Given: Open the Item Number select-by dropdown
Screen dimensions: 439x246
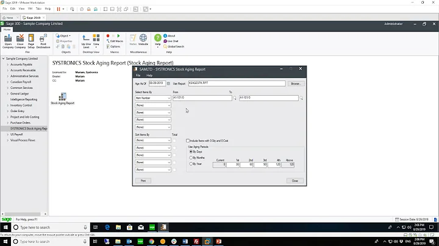Looking at the screenshot, I should pos(153,98).
